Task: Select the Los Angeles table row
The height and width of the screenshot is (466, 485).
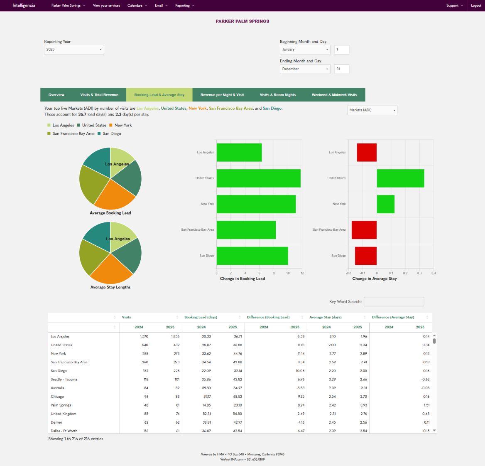Action: tap(240, 337)
